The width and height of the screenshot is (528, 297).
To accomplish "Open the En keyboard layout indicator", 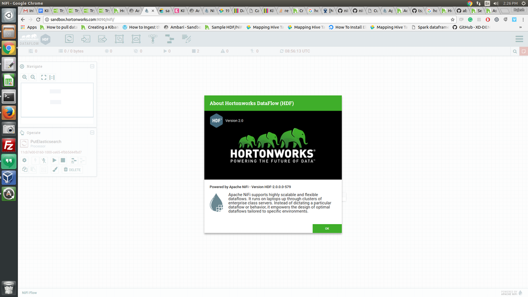I will point(487,3).
